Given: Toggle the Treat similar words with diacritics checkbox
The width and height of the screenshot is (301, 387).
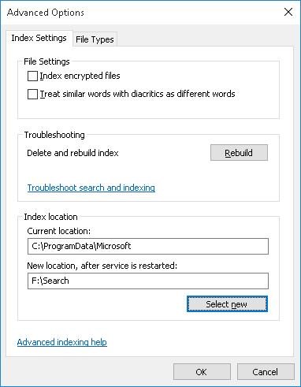Looking at the screenshot, I should coord(32,95).
